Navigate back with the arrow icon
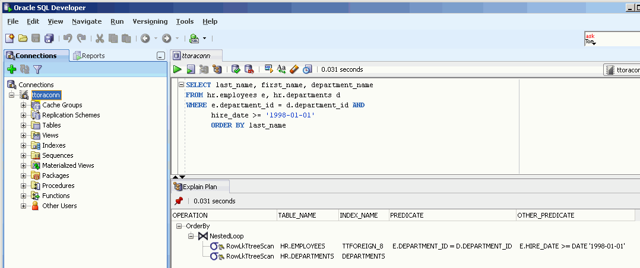Screen dimensions: 640x268 [x=145, y=39]
